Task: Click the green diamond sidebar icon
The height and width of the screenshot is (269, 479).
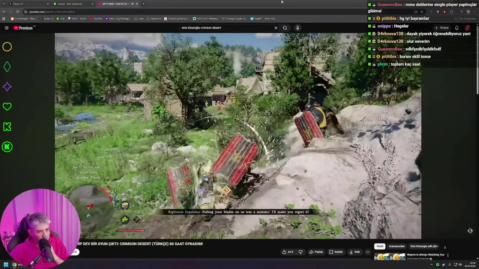Action: pos(7,67)
